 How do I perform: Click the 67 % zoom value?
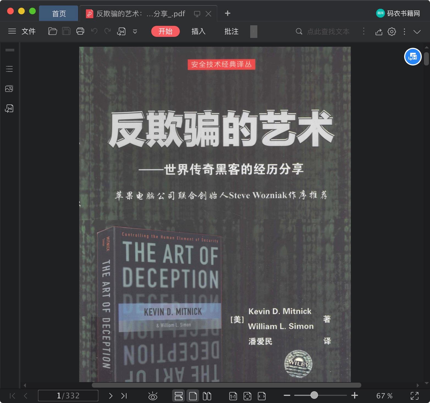(384, 396)
